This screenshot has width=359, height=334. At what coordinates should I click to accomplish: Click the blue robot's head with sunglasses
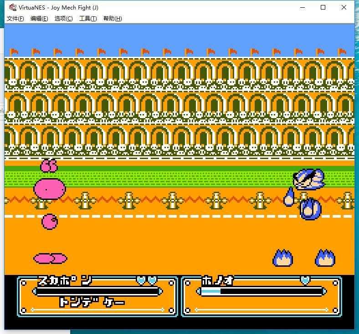[x=308, y=179]
